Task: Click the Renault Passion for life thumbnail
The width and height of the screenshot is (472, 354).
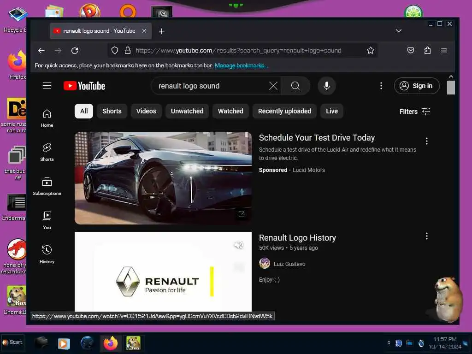Action: tap(163, 271)
